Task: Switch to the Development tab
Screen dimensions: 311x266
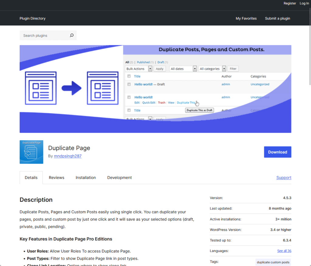Action: coord(119,178)
